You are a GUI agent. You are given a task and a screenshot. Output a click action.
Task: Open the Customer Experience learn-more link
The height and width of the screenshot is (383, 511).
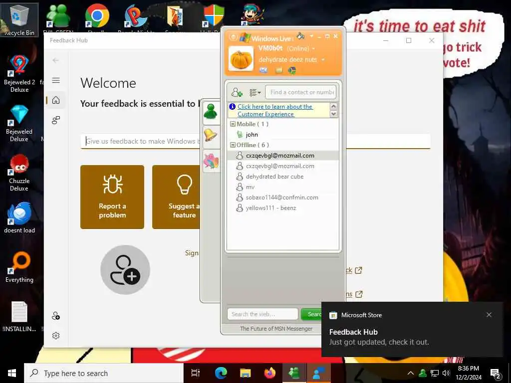click(x=275, y=110)
